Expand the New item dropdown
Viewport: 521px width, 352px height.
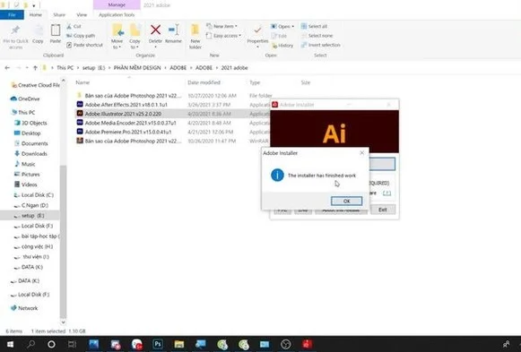(222, 26)
